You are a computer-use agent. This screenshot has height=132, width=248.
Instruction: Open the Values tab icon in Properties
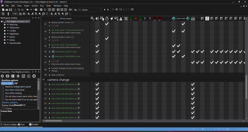(x=18, y=76)
